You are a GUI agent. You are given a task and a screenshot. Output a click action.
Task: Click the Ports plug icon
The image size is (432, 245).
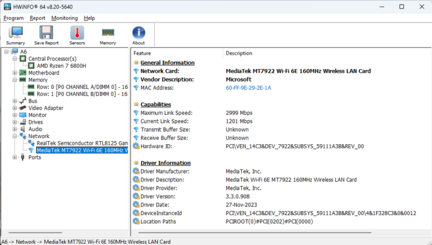(23, 157)
